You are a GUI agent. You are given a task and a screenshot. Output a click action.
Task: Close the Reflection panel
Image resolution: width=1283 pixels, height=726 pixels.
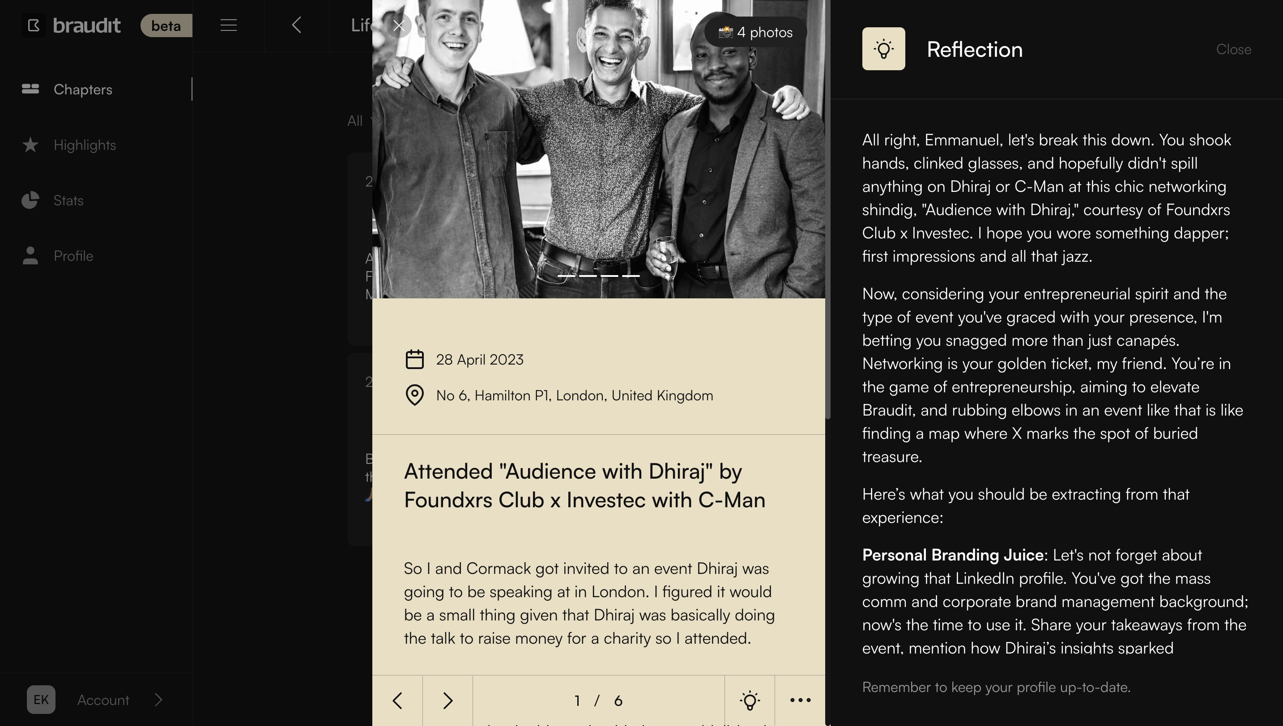(x=1233, y=49)
